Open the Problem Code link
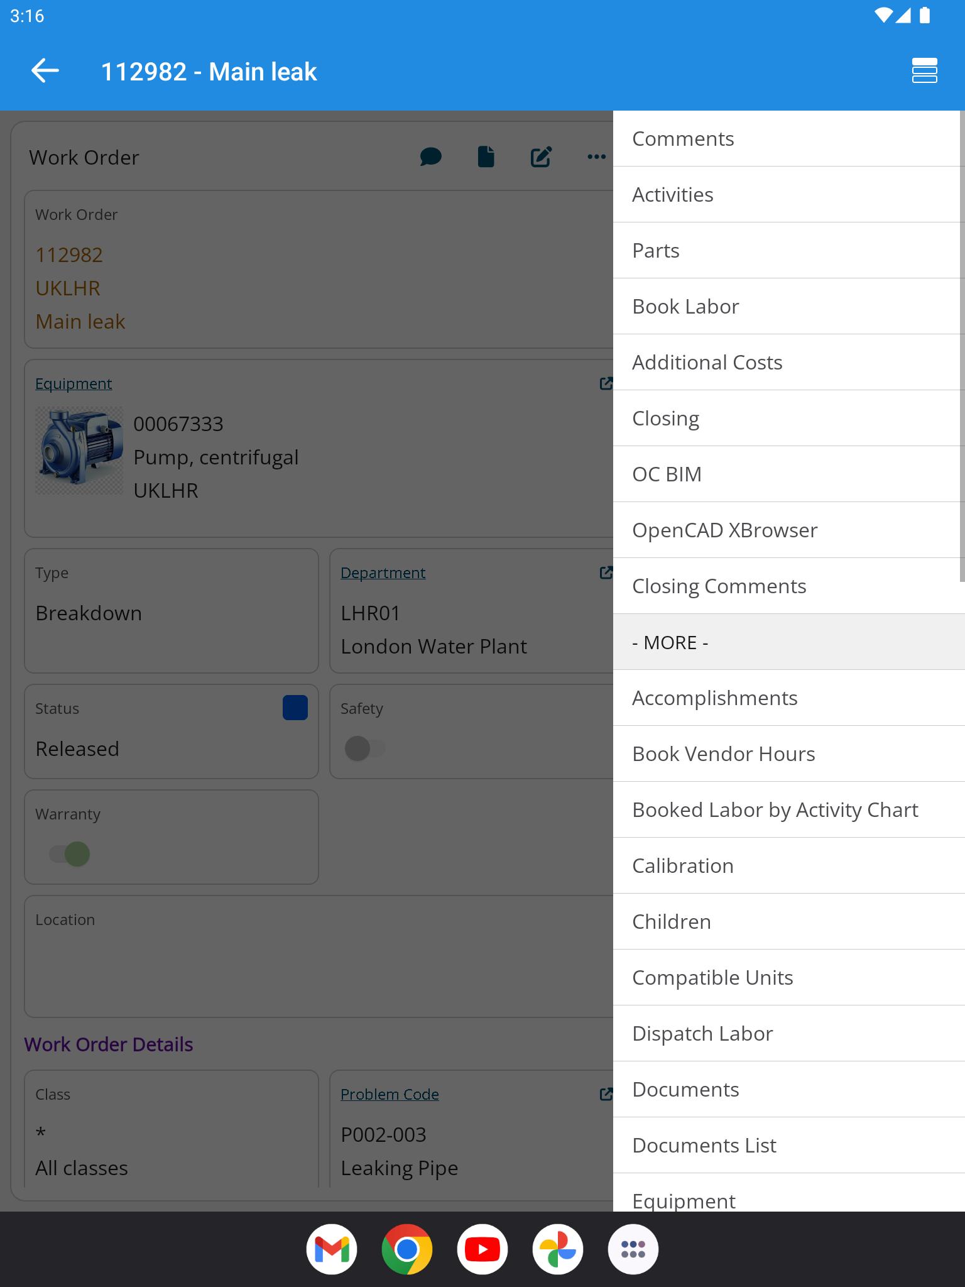The width and height of the screenshot is (965, 1287). (390, 1094)
